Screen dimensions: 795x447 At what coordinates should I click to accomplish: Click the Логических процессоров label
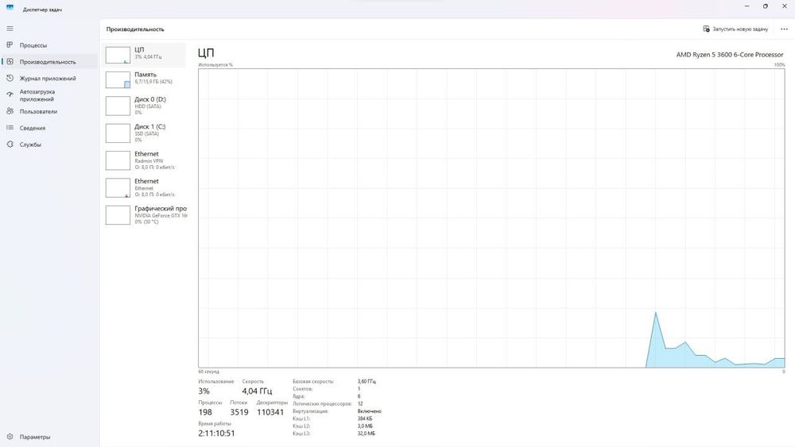coord(322,403)
